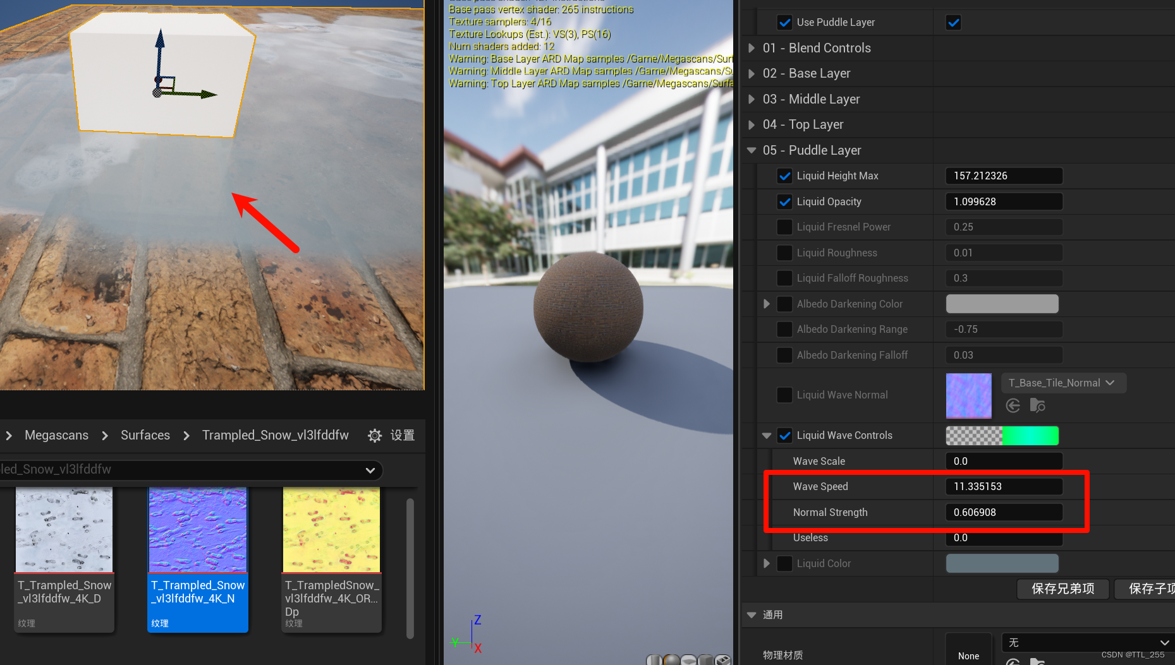Click the Useless value field
Viewport: 1175px width, 665px height.
pyautogui.click(x=1004, y=537)
